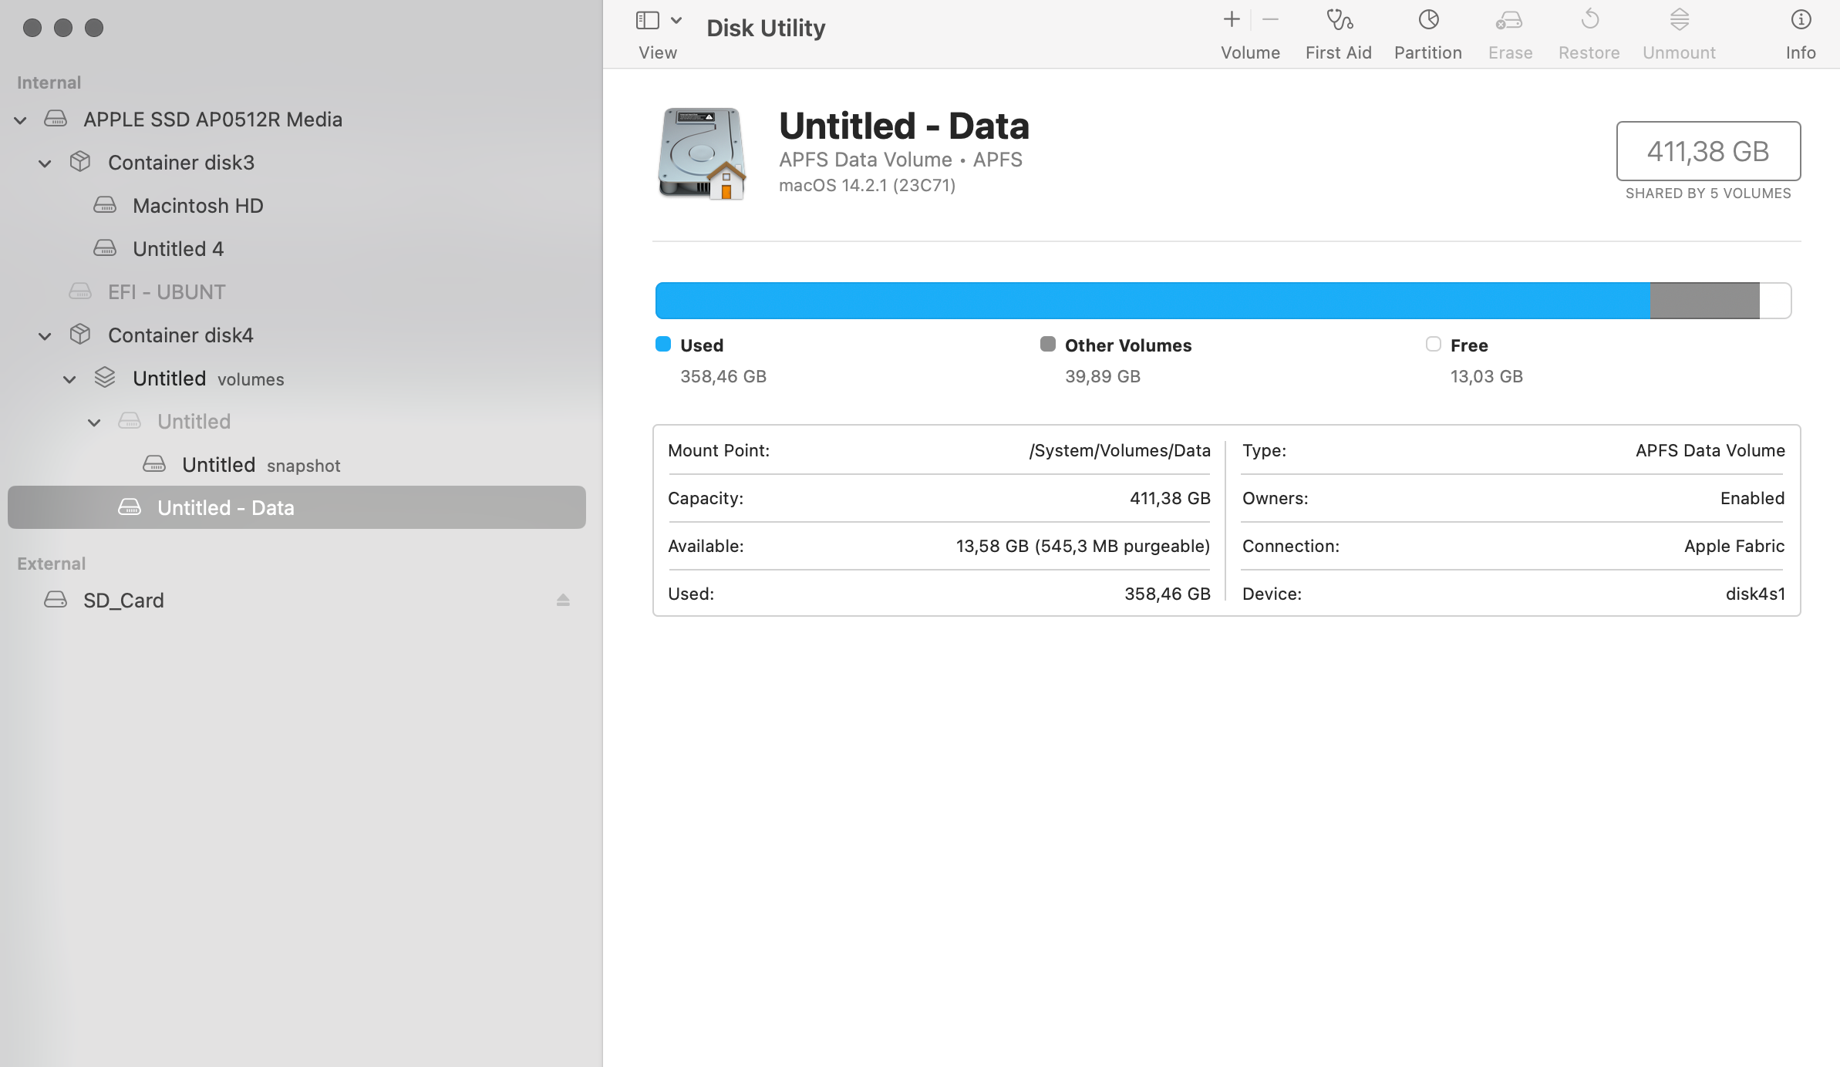1840x1067 pixels.
Task: Select Macintosh HD in sidebar
Action: [x=197, y=206]
